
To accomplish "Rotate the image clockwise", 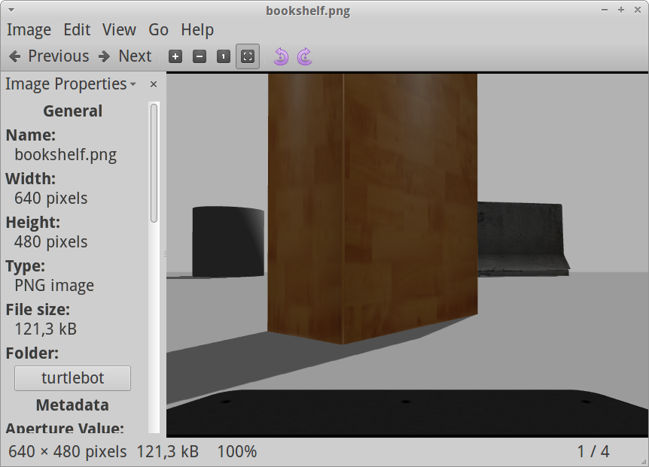I will pos(304,56).
